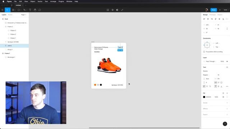Open the Apple menu
Viewport: 230px width, 129px height.
pos(3,1)
